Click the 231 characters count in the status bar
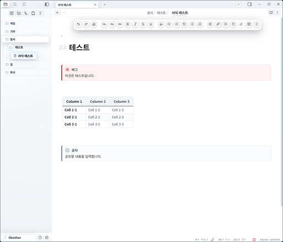Image resolution: width=283 pixels, height=242 pixels. (x=240, y=240)
